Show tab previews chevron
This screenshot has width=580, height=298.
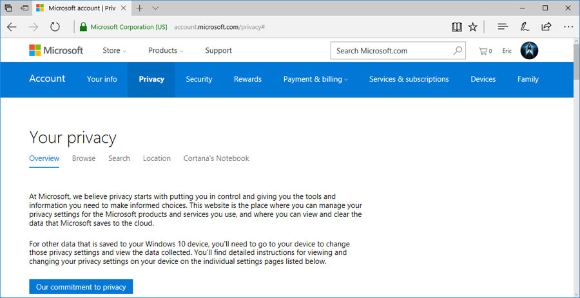[156, 8]
